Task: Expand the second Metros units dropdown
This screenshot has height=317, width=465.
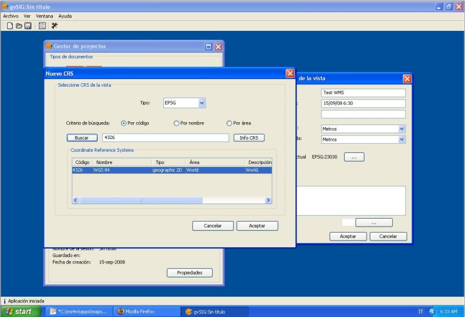Action: pyautogui.click(x=402, y=140)
